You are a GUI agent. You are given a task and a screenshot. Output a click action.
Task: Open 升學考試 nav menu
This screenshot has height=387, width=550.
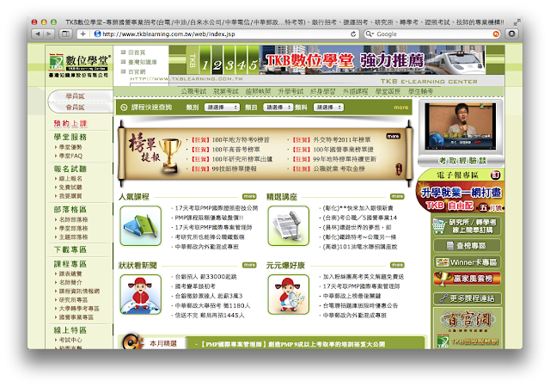pos(290,91)
